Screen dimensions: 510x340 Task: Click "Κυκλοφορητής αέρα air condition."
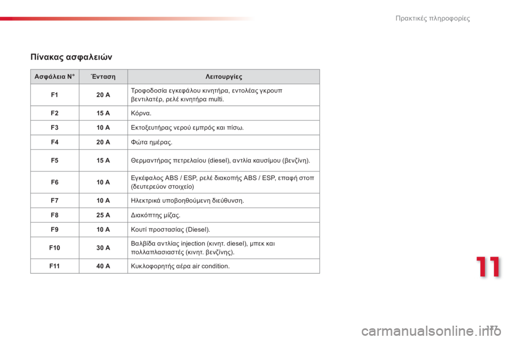coord(180,266)
